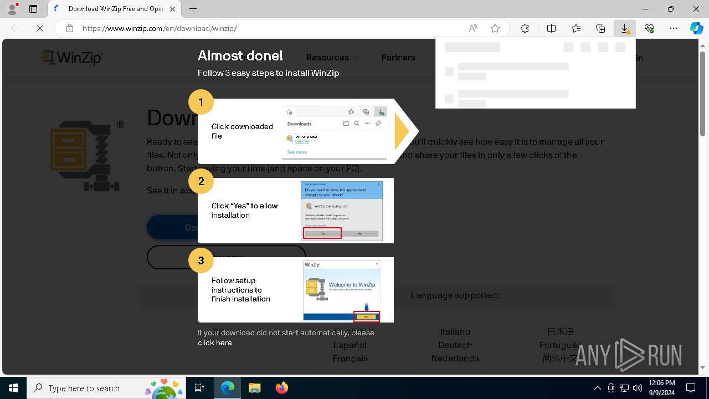Select the Deutsch language
This screenshot has width=709, height=399.
[x=455, y=345]
